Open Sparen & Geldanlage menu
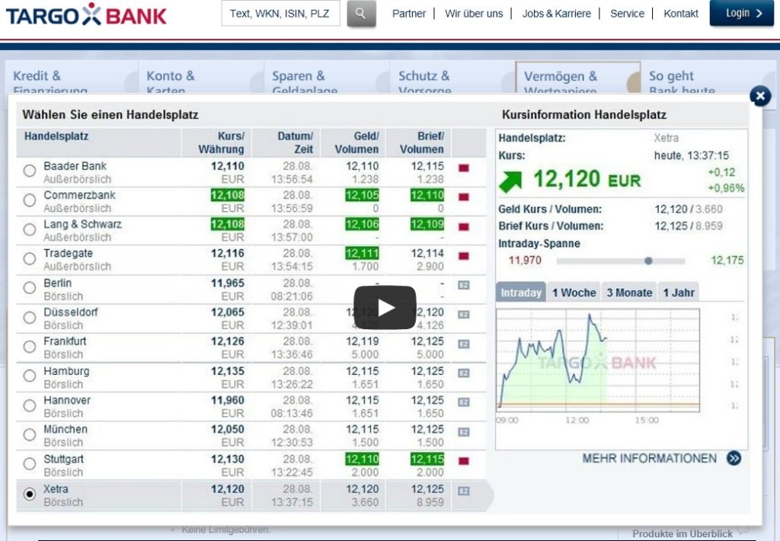The image size is (780, 541). 326,78
